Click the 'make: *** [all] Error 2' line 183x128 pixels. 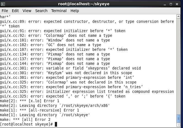click(25, 119)
